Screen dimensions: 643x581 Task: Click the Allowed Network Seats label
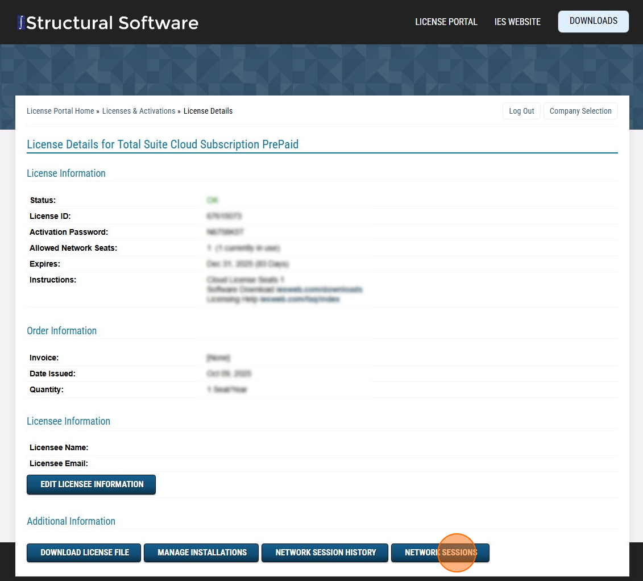pos(73,248)
